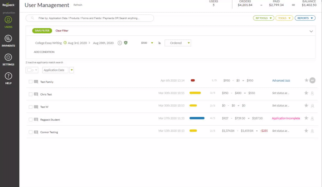Click the RP avatar on Test Family row

pos(312,80)
